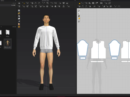
Task: Select the left cuff pattern under first sleeve
Action: click(83, 58)
